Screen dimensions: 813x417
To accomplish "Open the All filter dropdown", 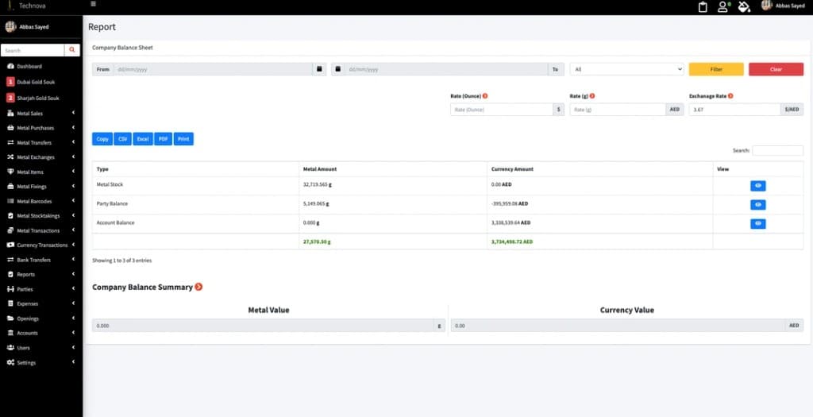I will coord(626,69).
